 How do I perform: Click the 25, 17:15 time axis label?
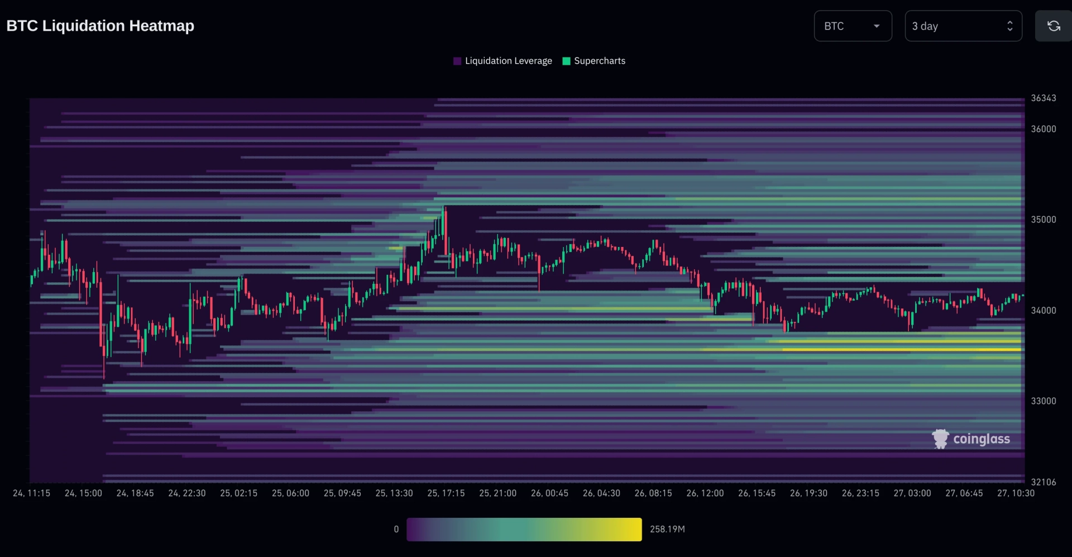(x=446, y=493)
